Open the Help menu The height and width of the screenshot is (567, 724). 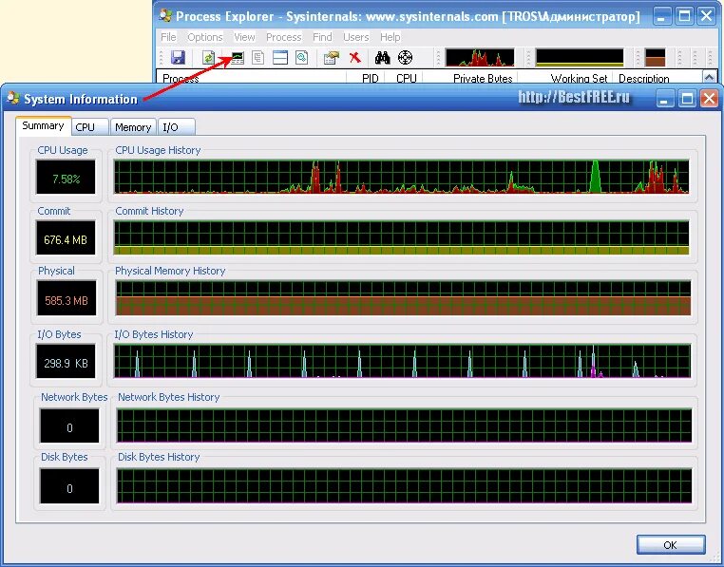click(x=391, y=37)
